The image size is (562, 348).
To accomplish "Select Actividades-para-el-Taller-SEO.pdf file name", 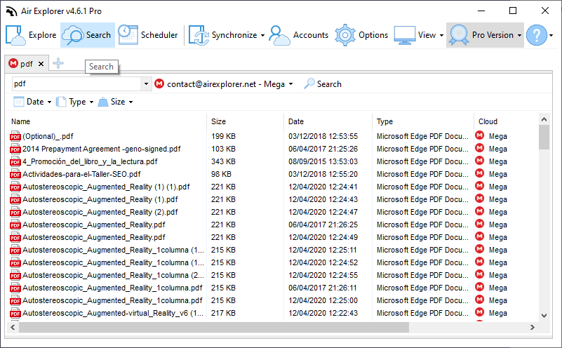I will click(81, 174).
